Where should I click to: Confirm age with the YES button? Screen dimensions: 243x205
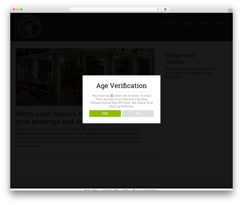(x=105, y=113)
